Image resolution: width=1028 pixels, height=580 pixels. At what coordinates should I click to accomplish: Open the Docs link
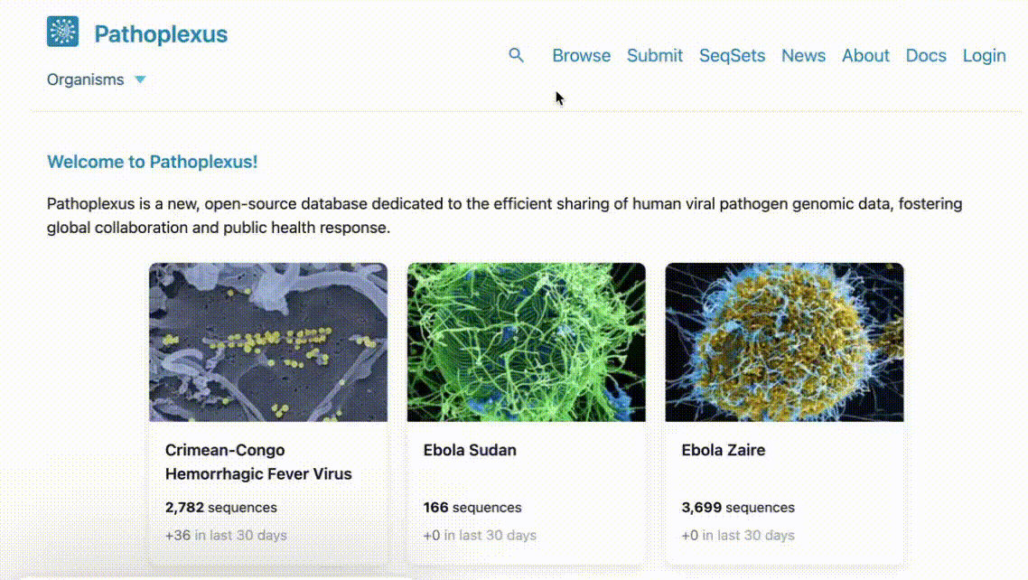(x=926, y=56)
